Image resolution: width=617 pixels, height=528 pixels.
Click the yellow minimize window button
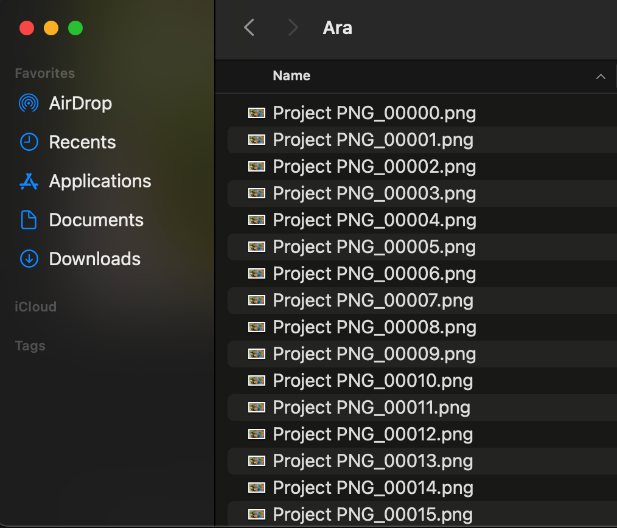coord(51,28)
